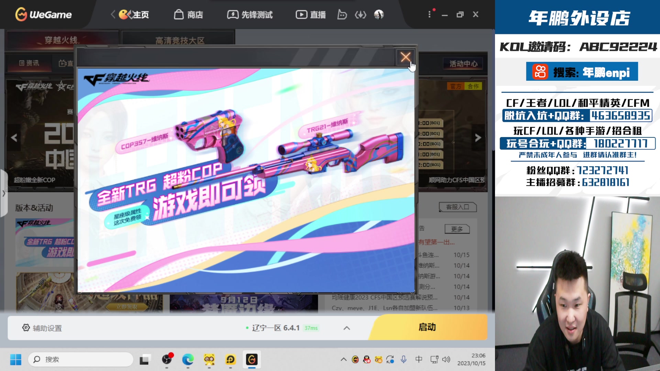Open 客服入口 customer service
Viewport: 660px width, 371px height.
pos(458,207)
